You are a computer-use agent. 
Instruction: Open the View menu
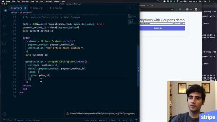(x=33, y=1)
